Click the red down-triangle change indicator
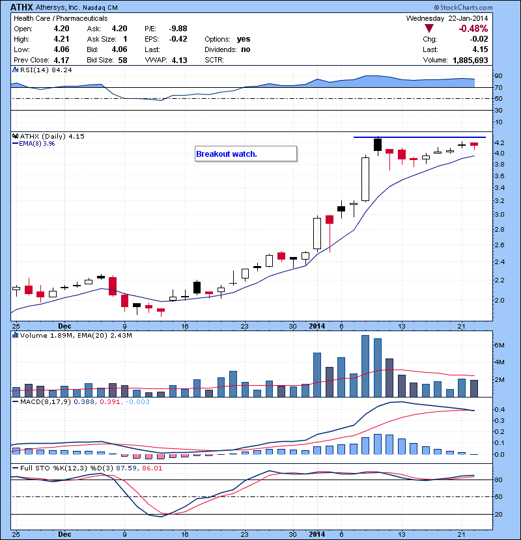 (x=429, y=29)
